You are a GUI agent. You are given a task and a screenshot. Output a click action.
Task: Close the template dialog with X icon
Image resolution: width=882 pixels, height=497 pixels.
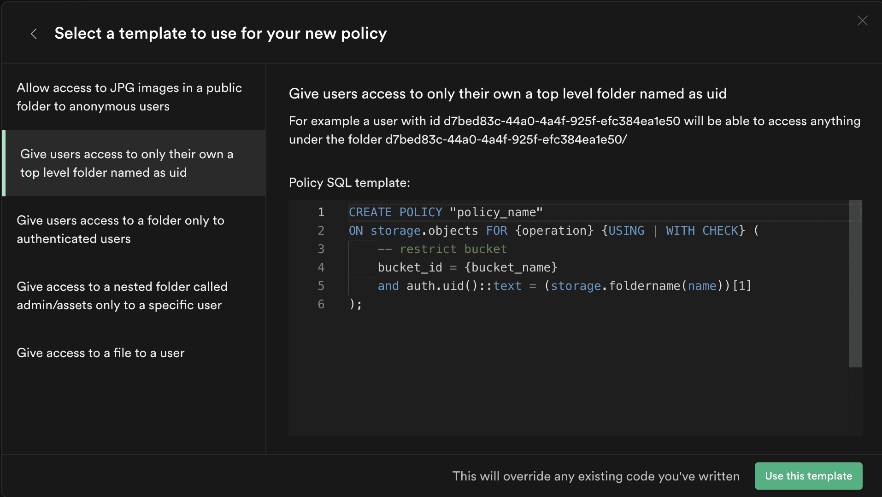pyautogui.click(x=862, y=21)
